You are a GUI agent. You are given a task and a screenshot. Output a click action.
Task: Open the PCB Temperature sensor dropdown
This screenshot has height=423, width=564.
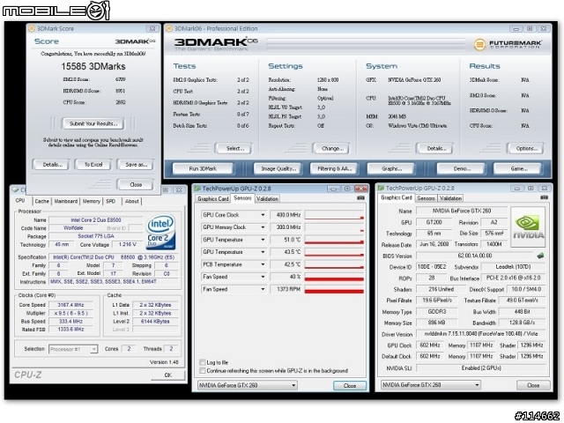(x=263, y=264)
